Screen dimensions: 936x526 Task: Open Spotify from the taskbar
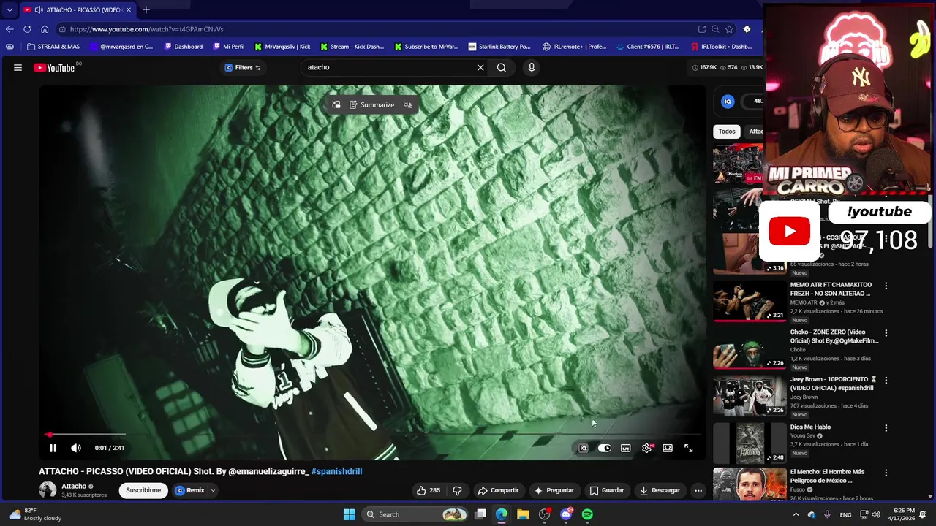(587, 514)
